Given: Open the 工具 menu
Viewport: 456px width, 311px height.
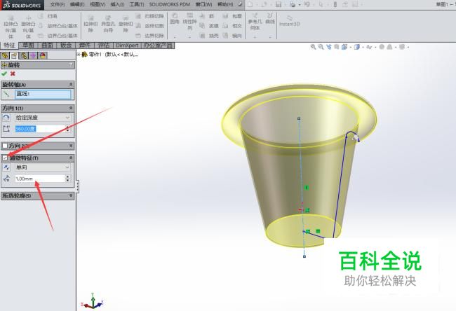Looking at the screenshot, I should pos(137,4).
